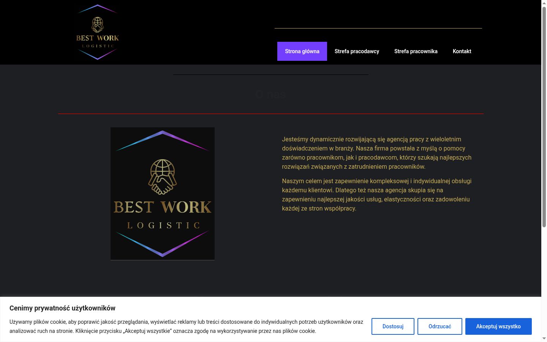Viewport: 547px width, 342px height.
Task: Click cookie notice text 'Używamy plików cookie'
Action: coord(186,326)
